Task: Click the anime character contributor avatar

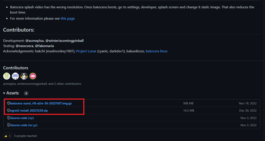Action: click(24, 76)
